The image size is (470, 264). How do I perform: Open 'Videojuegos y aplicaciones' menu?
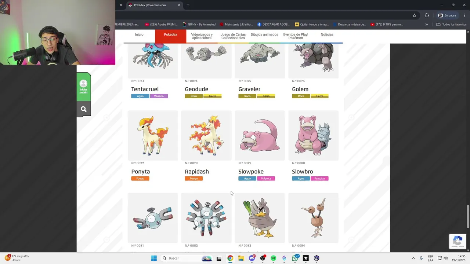click(202, 36)
